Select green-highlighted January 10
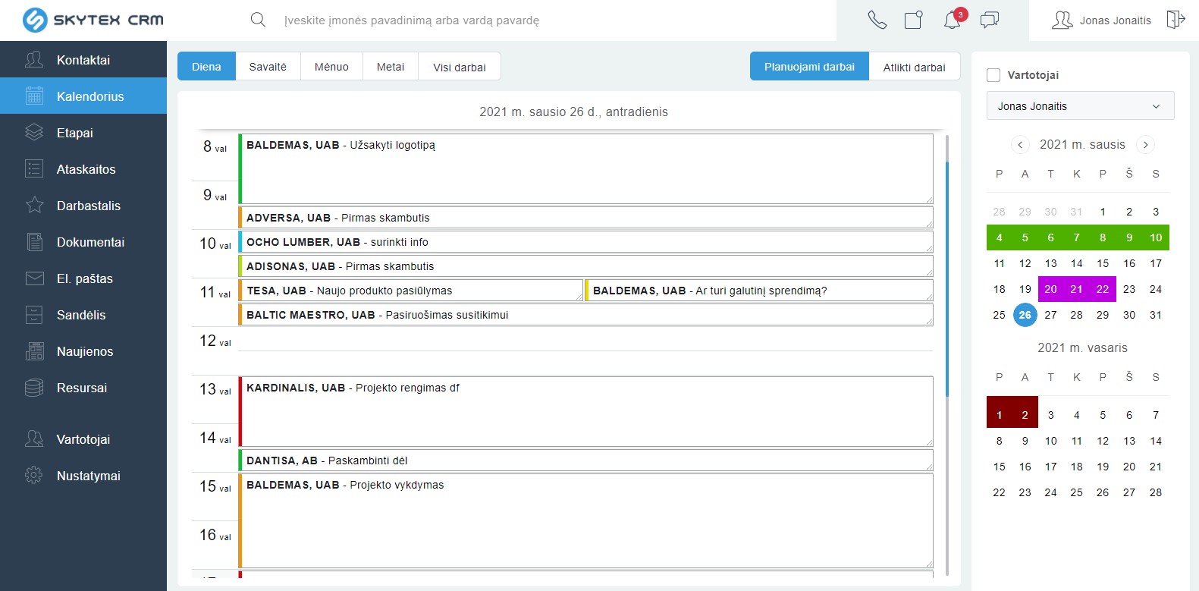Image resolution: width=1199 pixels, height=591 pixels. click(1156, 237)
